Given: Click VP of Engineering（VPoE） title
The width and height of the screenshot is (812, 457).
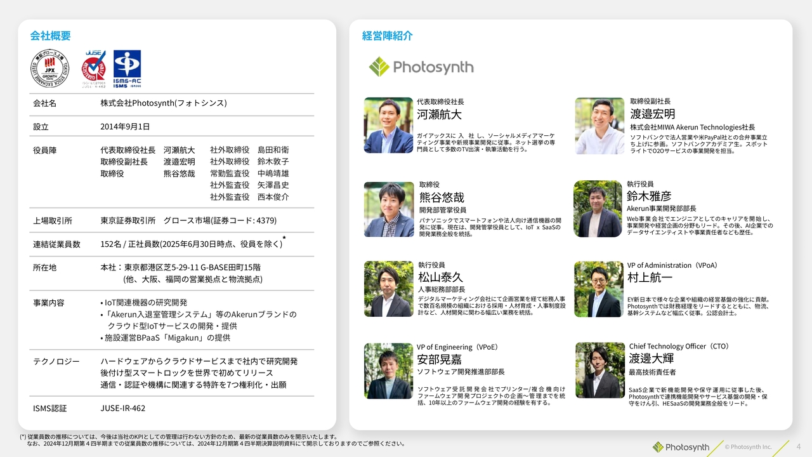Looking at the screenshot, I should (x=457, y=347).
